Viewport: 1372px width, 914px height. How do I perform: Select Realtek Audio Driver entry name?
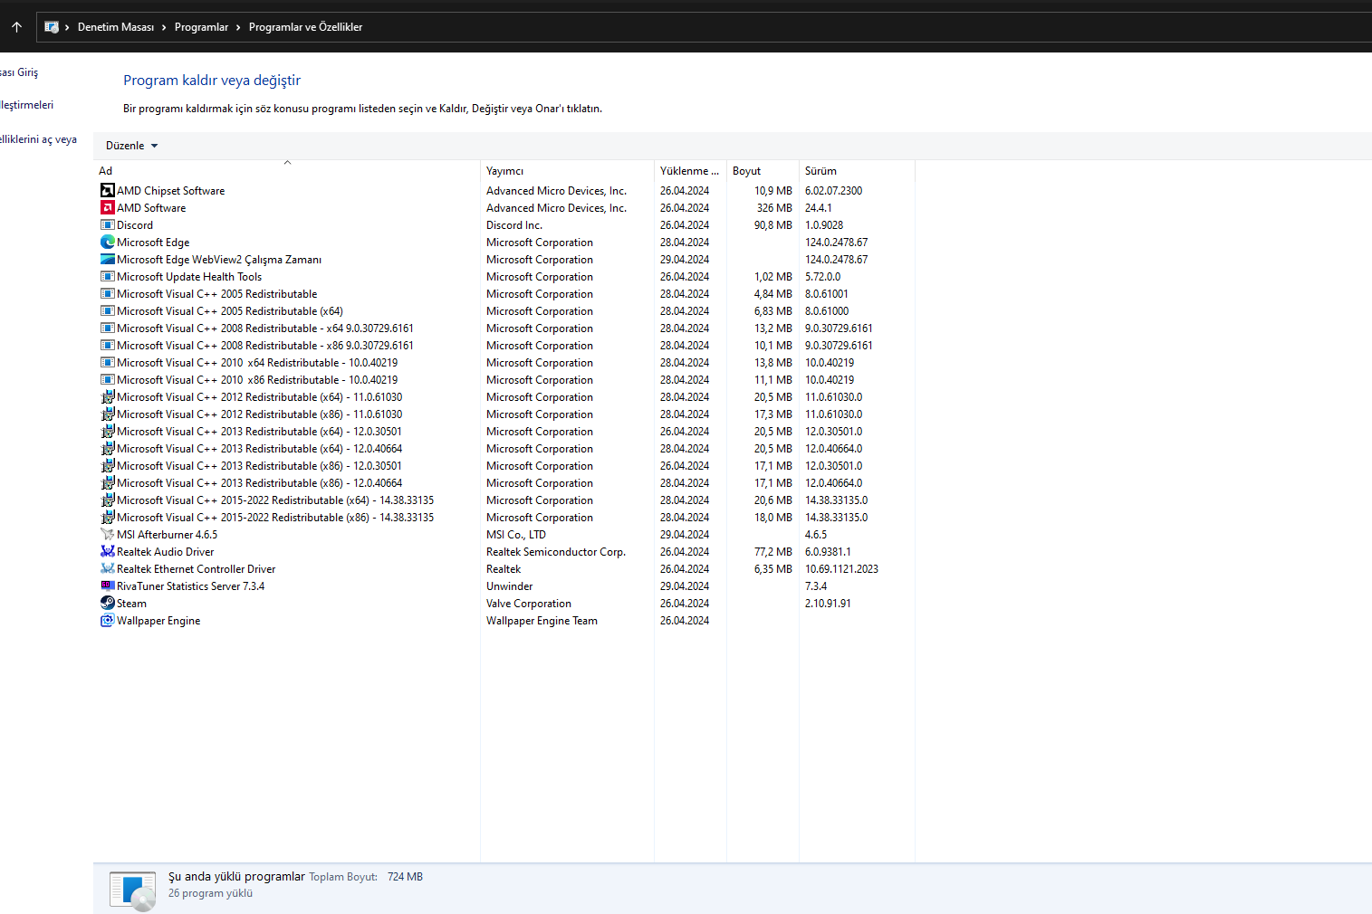point(166,552)
